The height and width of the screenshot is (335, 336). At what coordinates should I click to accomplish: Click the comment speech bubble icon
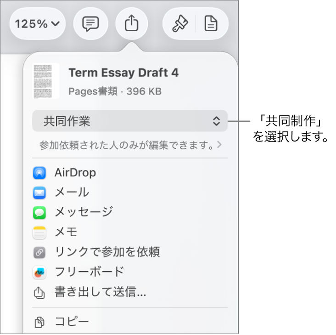point(90,23)
